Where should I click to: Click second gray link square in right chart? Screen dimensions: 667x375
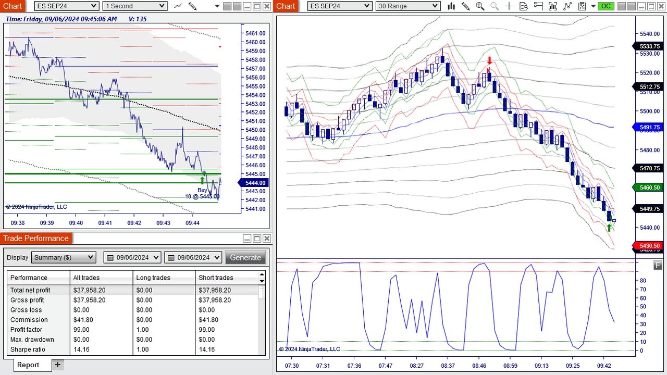(632, 6)
